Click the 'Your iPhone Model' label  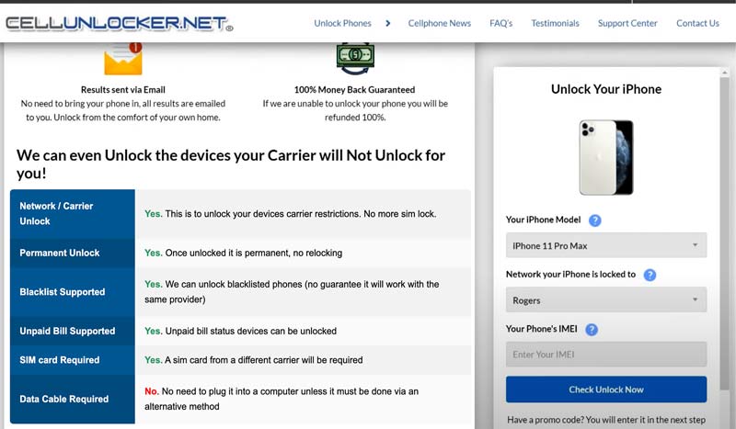tap(543, 220)
